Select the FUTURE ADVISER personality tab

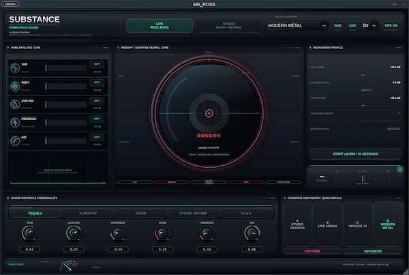194,214
